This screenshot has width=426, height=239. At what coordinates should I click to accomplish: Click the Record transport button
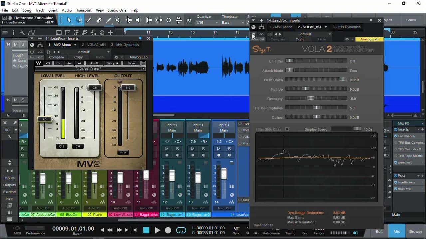[168, 230]
